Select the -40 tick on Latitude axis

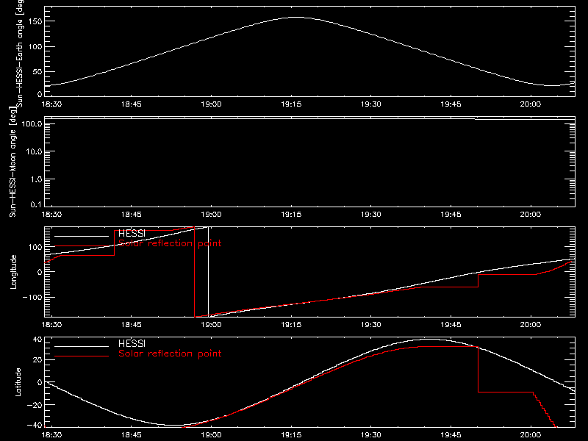tap(35, 426)
